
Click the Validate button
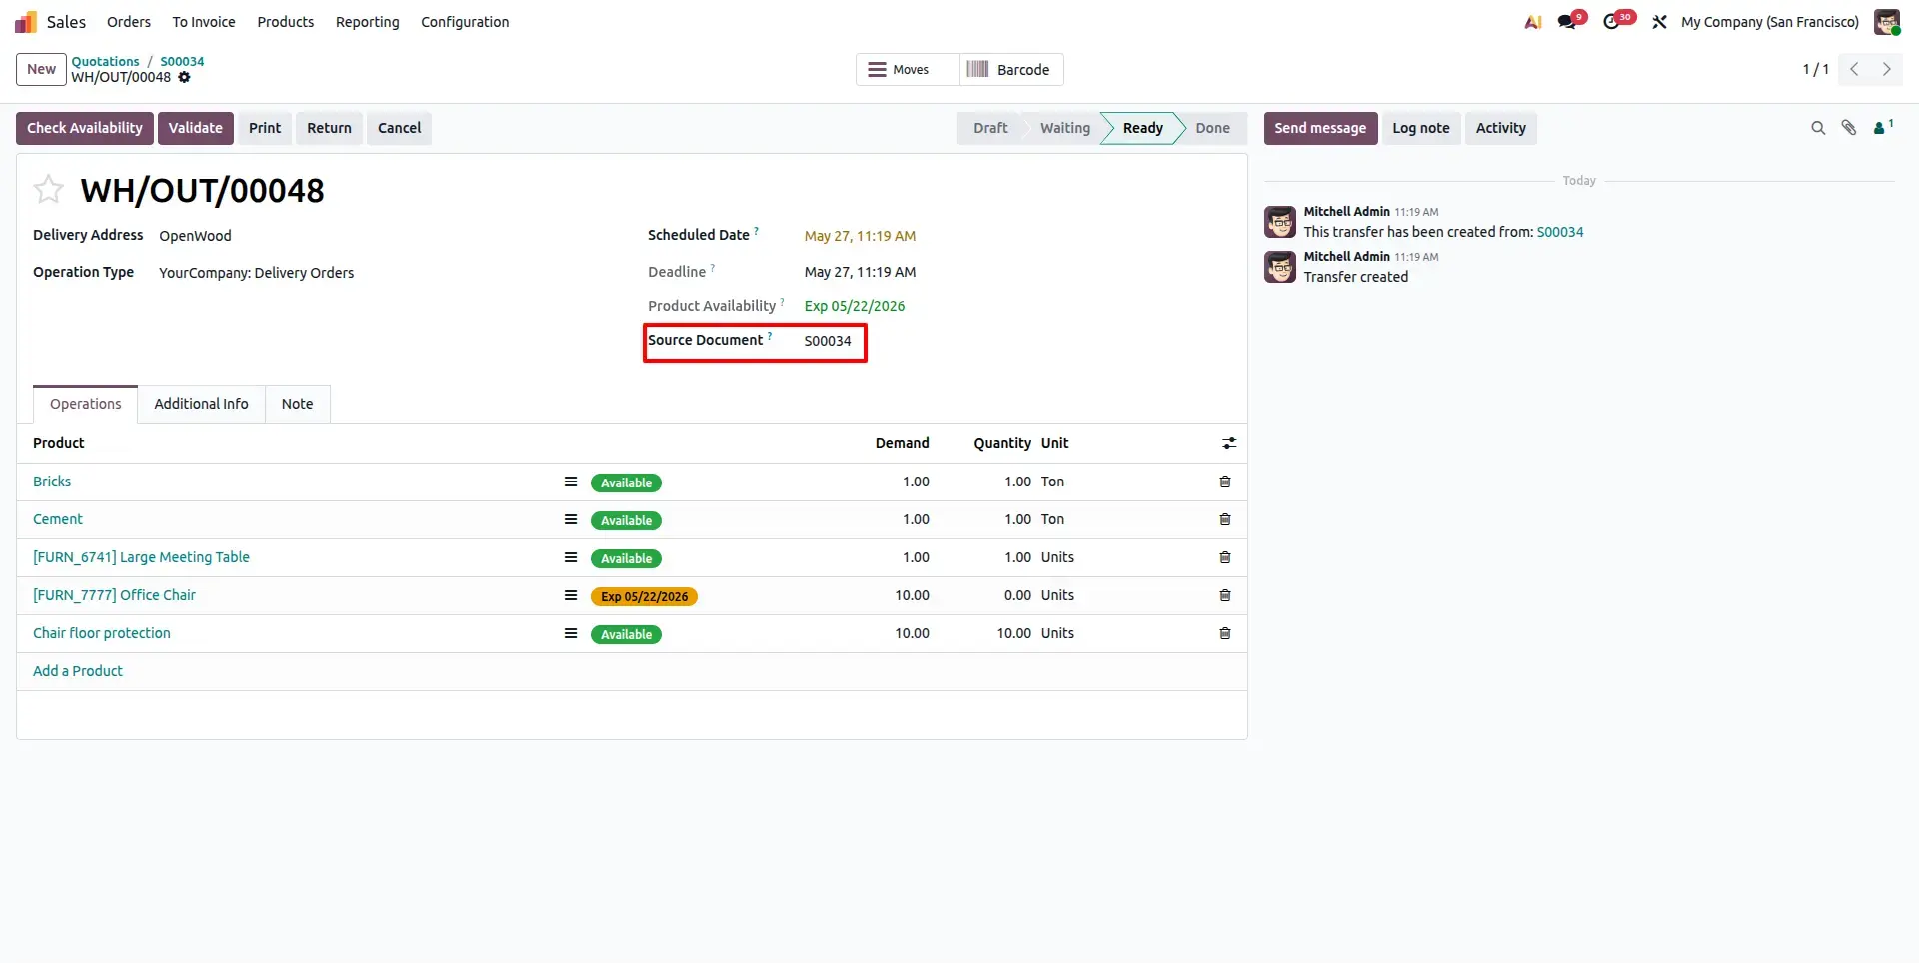point(196,128)
